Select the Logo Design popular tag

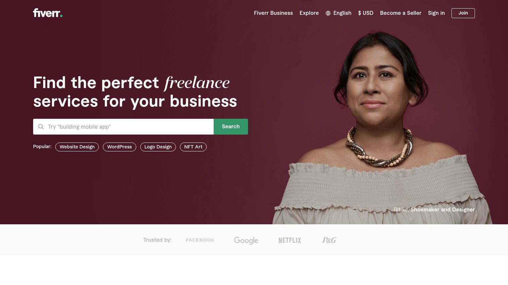click(158, 147)
